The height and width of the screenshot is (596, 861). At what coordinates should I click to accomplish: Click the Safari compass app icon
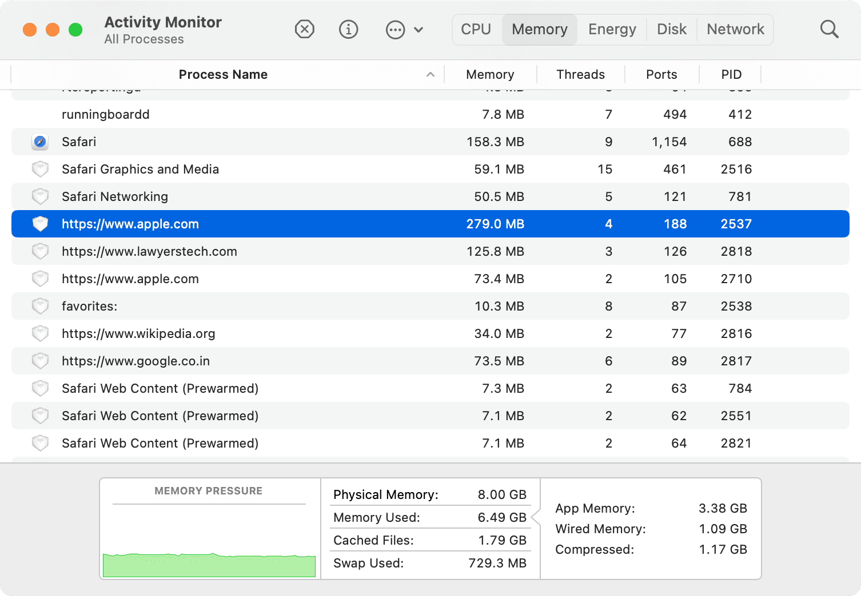(40, 142)
